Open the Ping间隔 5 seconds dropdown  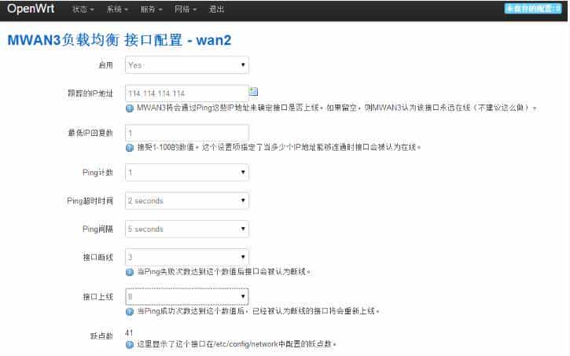tap(187, 229)
